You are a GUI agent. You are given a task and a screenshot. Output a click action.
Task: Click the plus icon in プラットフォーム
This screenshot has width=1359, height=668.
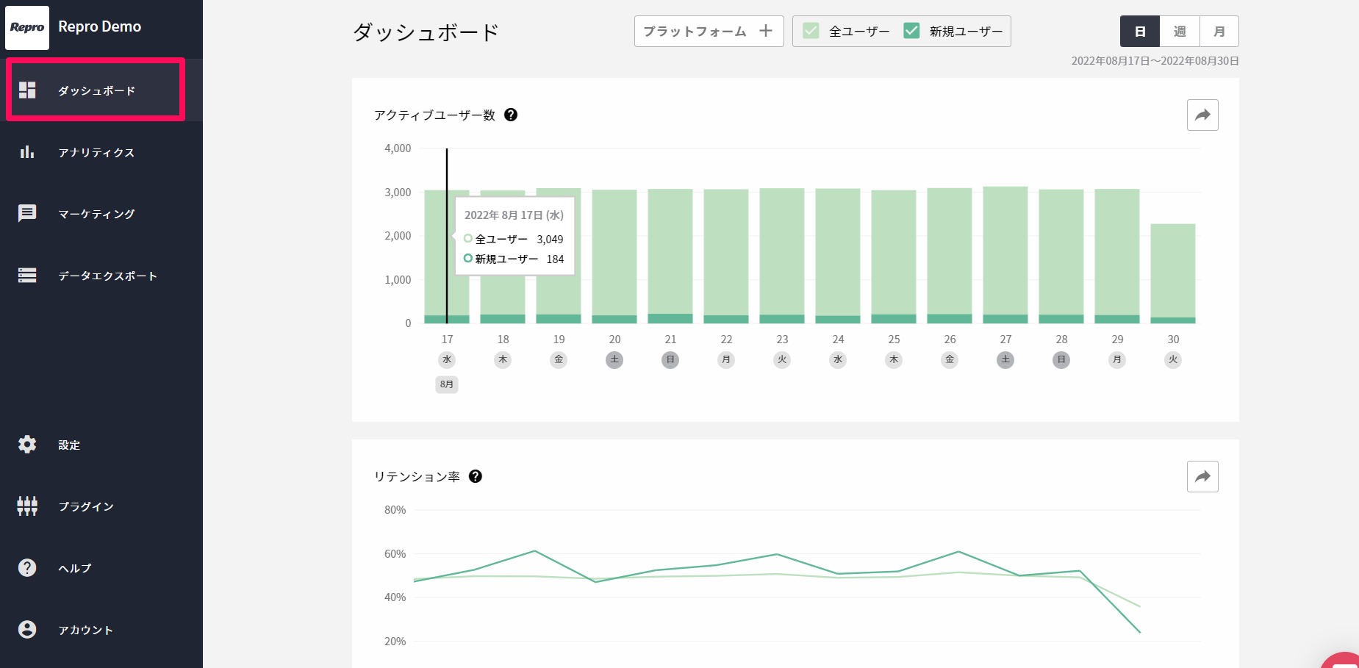point(766,31)
